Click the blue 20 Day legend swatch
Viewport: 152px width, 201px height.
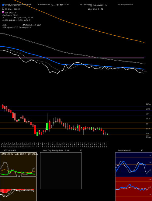[x=3, y=5]
